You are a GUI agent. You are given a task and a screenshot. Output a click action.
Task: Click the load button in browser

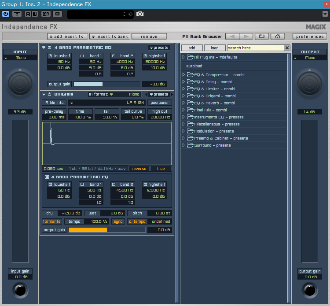coord(215,48)
